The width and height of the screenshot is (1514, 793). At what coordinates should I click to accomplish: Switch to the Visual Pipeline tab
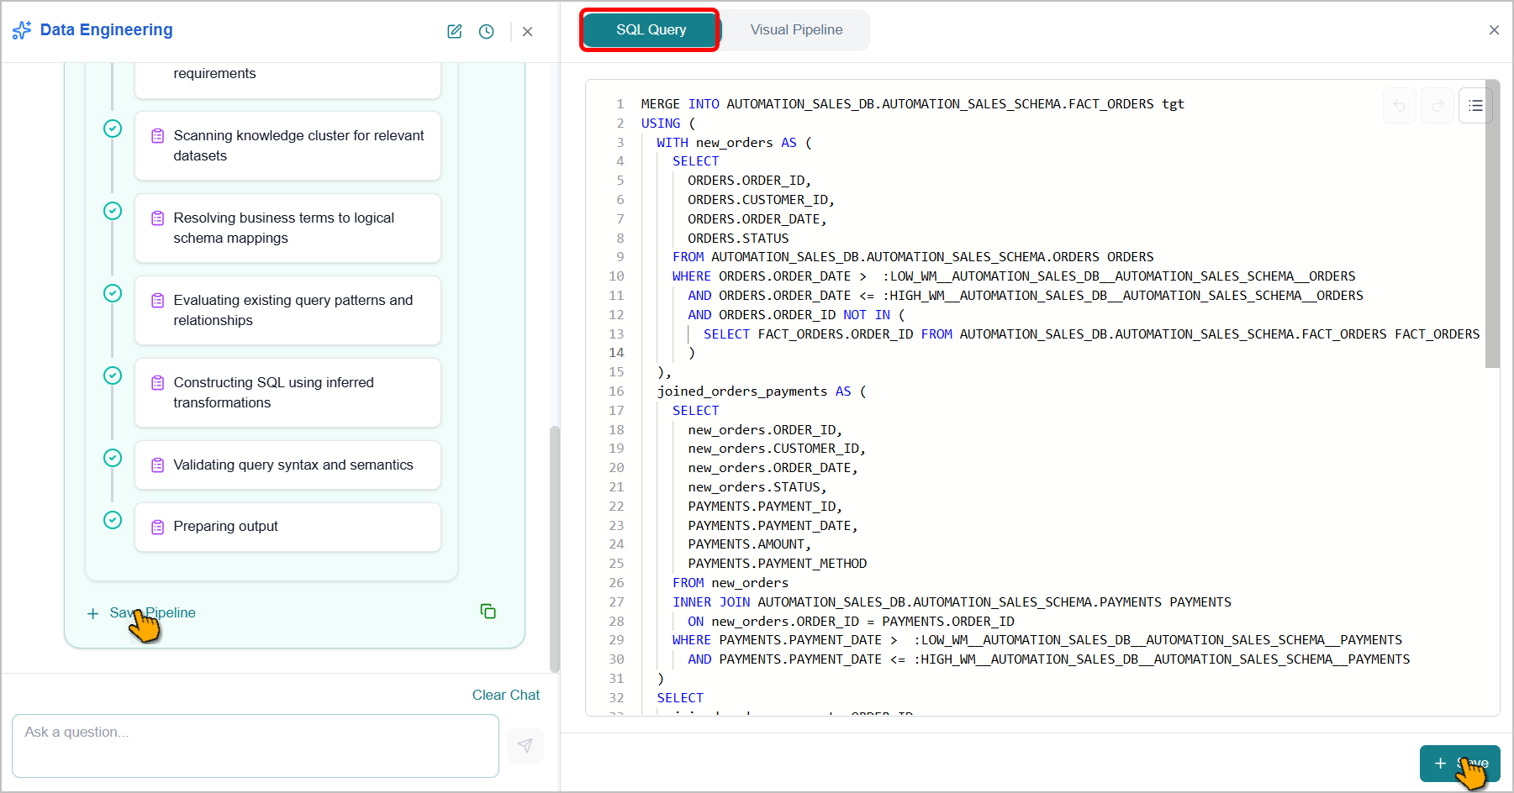[796, 29]
